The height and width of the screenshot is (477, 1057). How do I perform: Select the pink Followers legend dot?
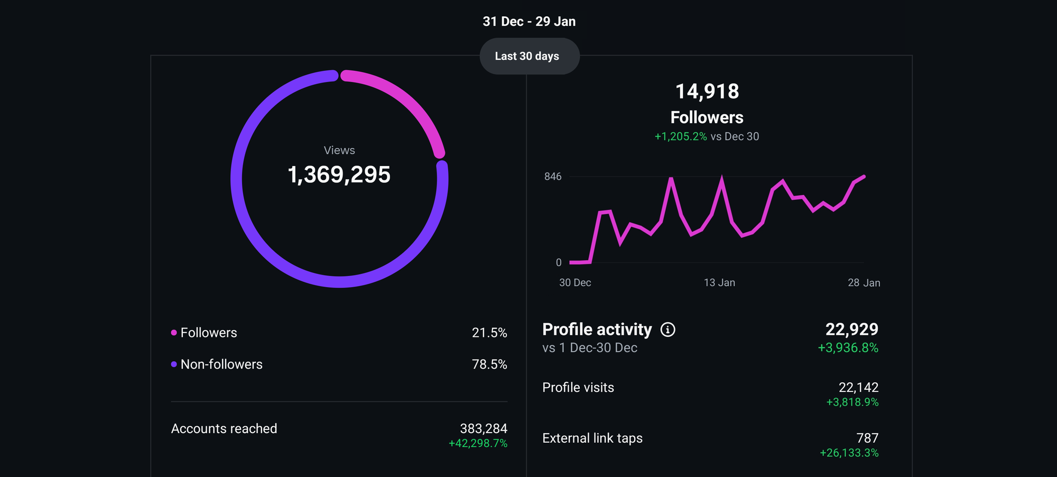pos(174,333)
